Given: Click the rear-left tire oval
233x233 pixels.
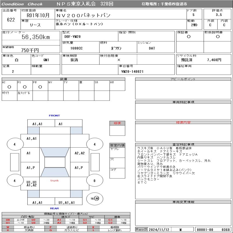Looking at the screenshot, I should pos(15,181).
